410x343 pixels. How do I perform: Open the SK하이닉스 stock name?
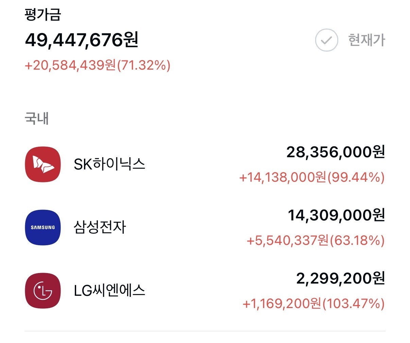click(109, 164)
